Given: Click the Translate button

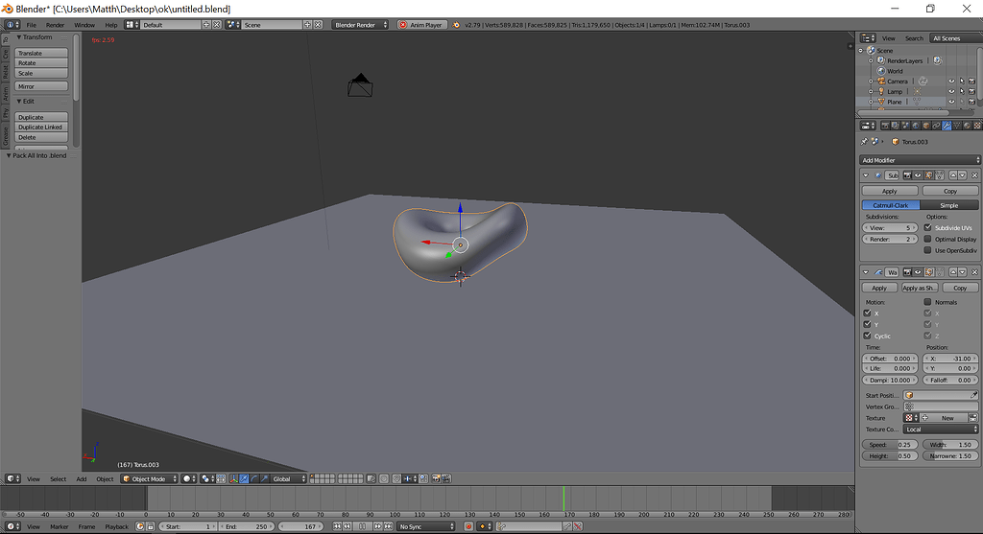Looking at the screenshot, I should 41,54.
